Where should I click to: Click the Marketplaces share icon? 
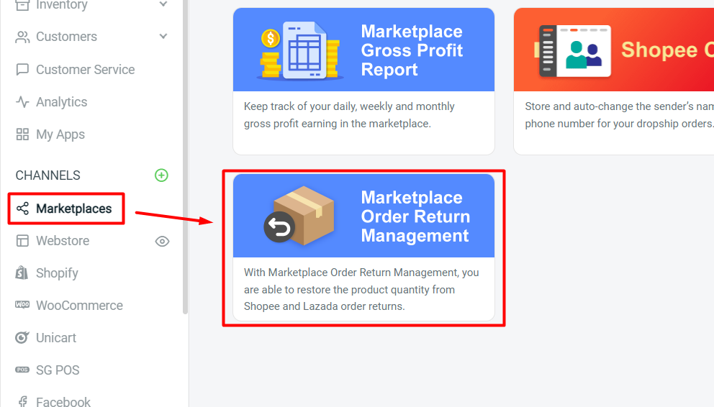point(22,209)
